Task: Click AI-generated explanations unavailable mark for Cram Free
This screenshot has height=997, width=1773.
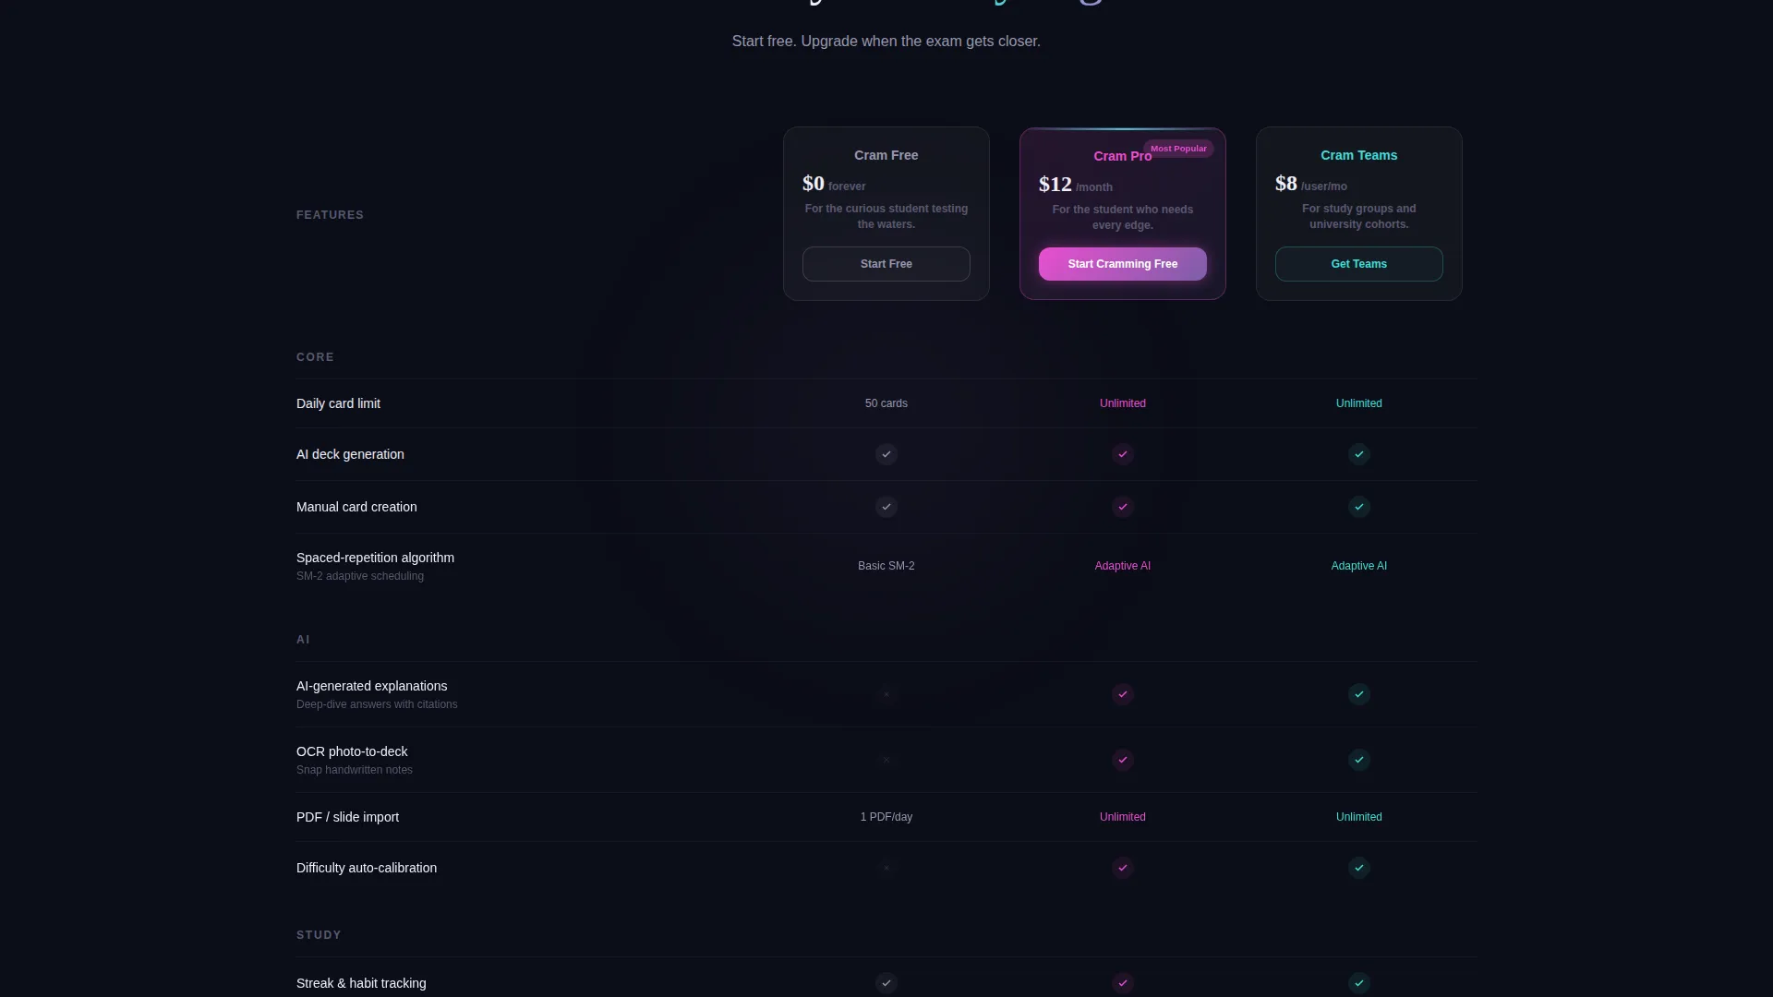Action: (x=886, y=694)
